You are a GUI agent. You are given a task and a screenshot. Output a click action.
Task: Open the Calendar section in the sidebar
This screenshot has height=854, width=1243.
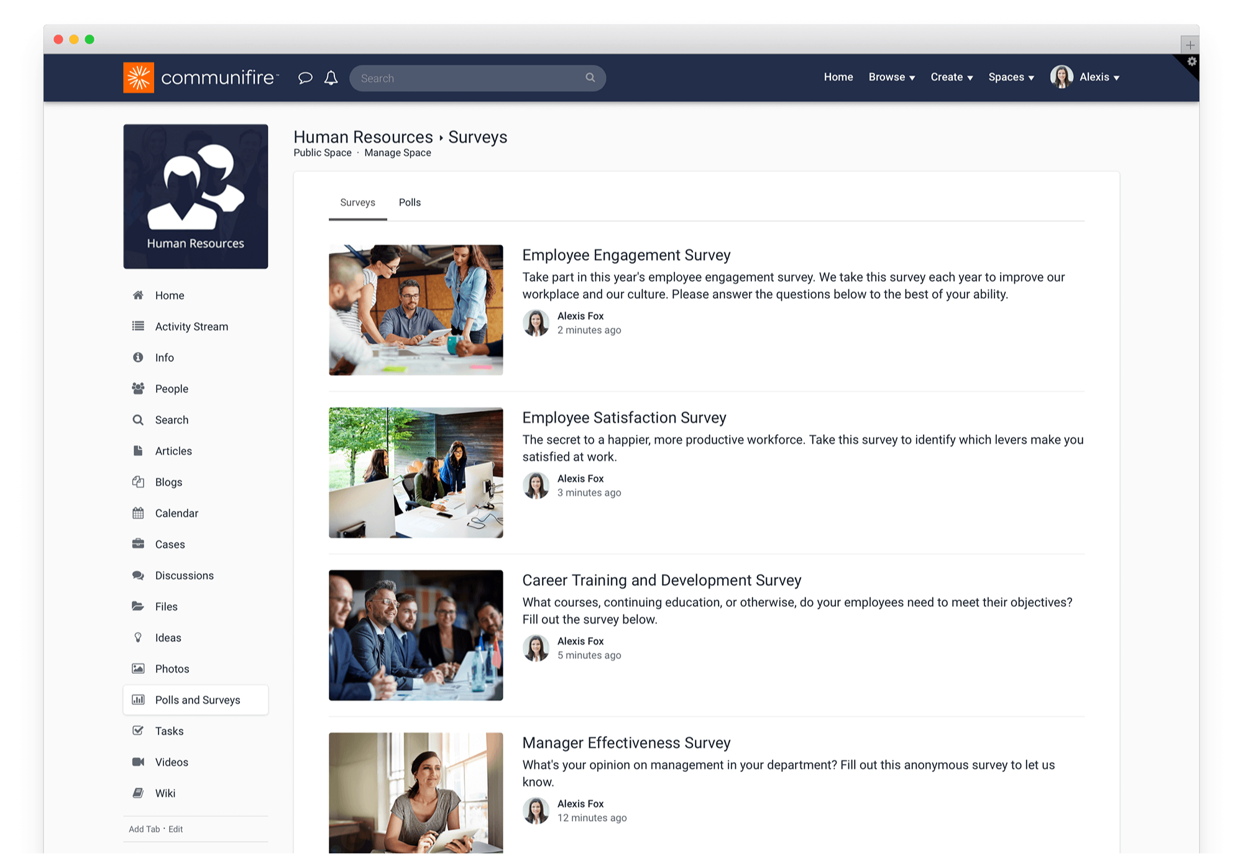[x=177, y=513]
